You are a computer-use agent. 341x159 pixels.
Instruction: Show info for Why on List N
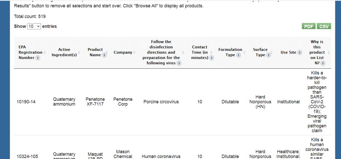(323, 63)
